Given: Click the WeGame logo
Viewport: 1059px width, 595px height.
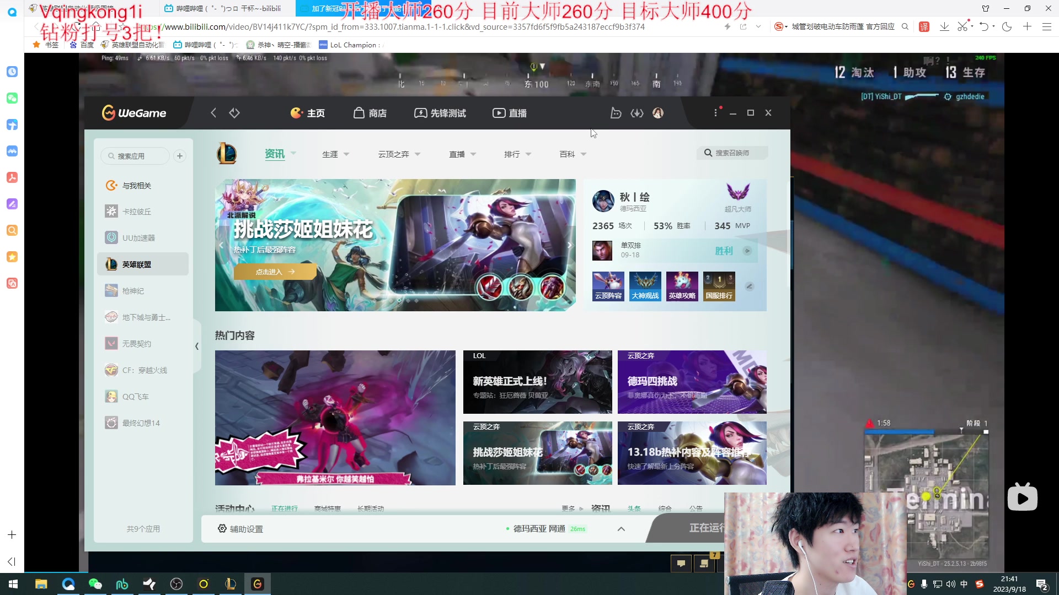Looking at the screenshot, I should tap(134, 113).
